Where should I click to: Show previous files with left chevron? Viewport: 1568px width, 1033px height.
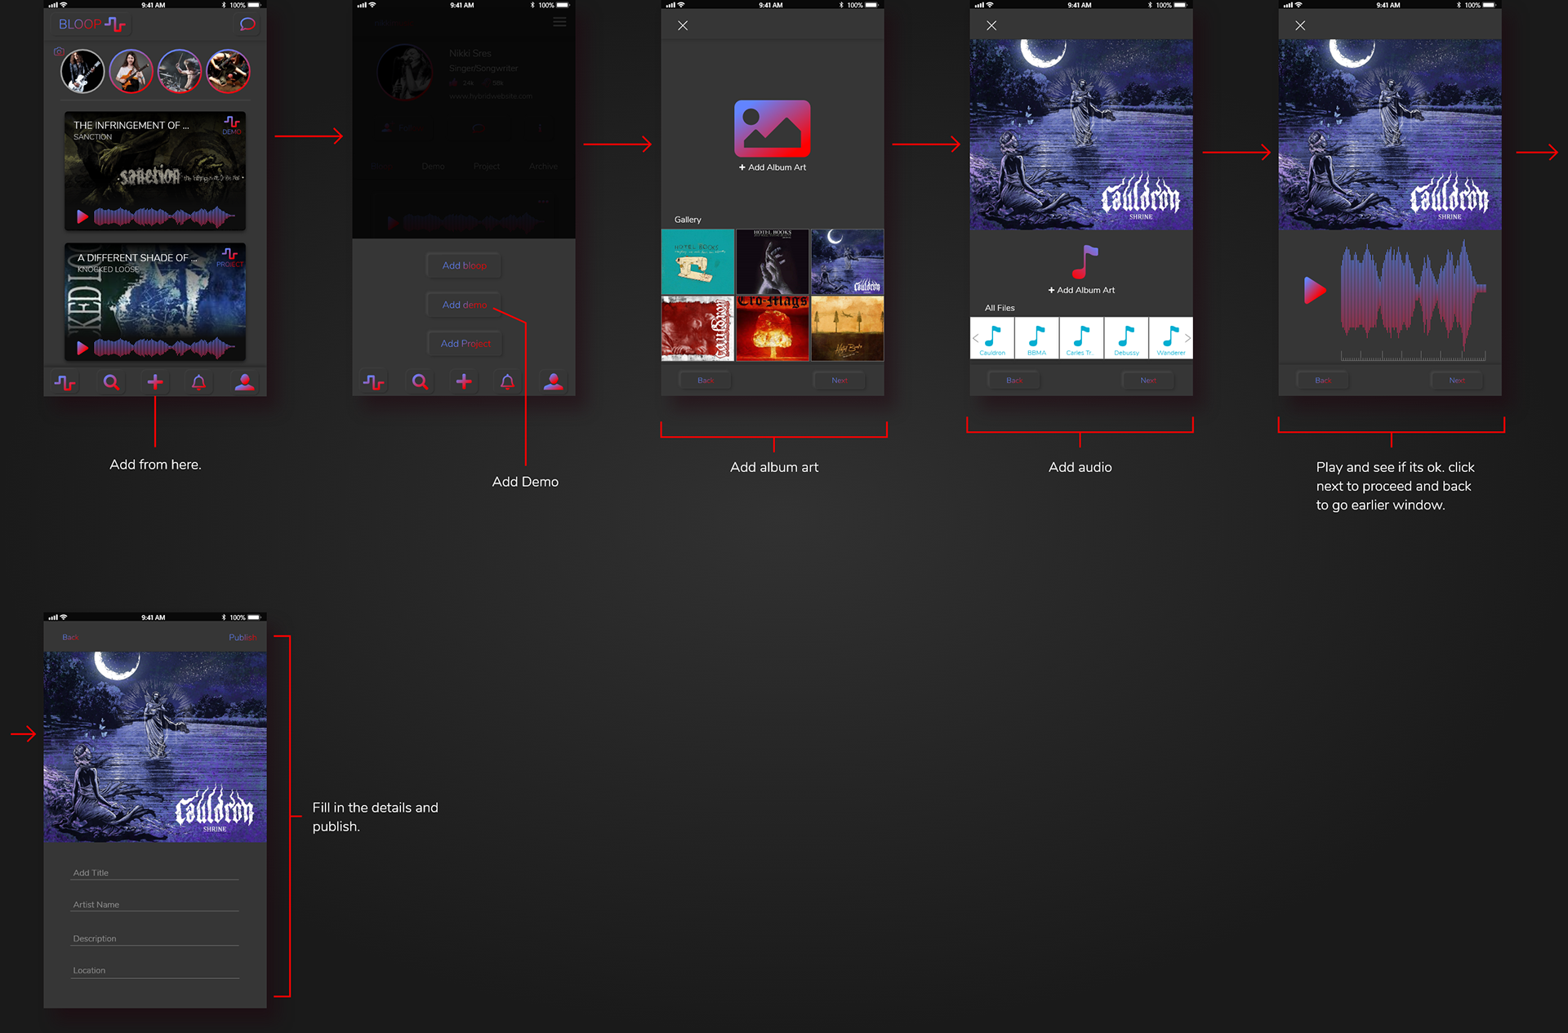975,338
